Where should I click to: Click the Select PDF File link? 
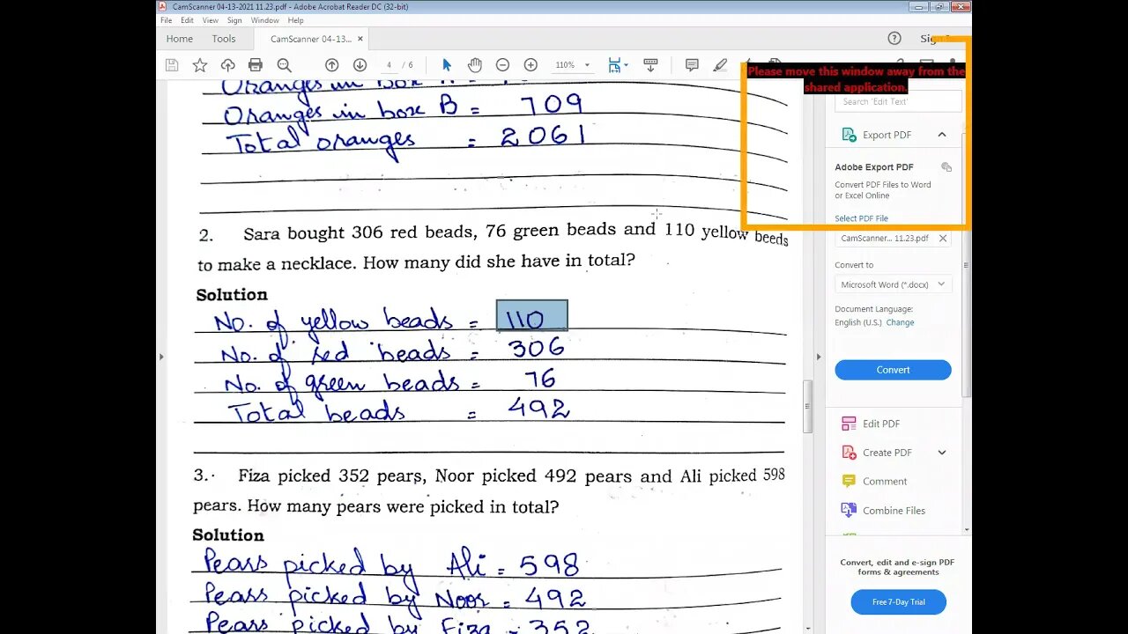(862, 218)
